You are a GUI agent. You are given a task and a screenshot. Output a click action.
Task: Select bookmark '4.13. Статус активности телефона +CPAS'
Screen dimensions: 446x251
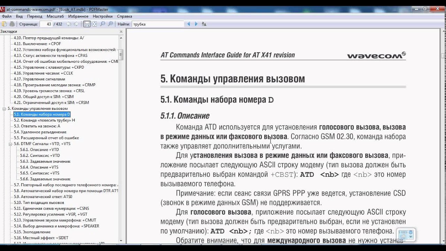coord(51,55)
